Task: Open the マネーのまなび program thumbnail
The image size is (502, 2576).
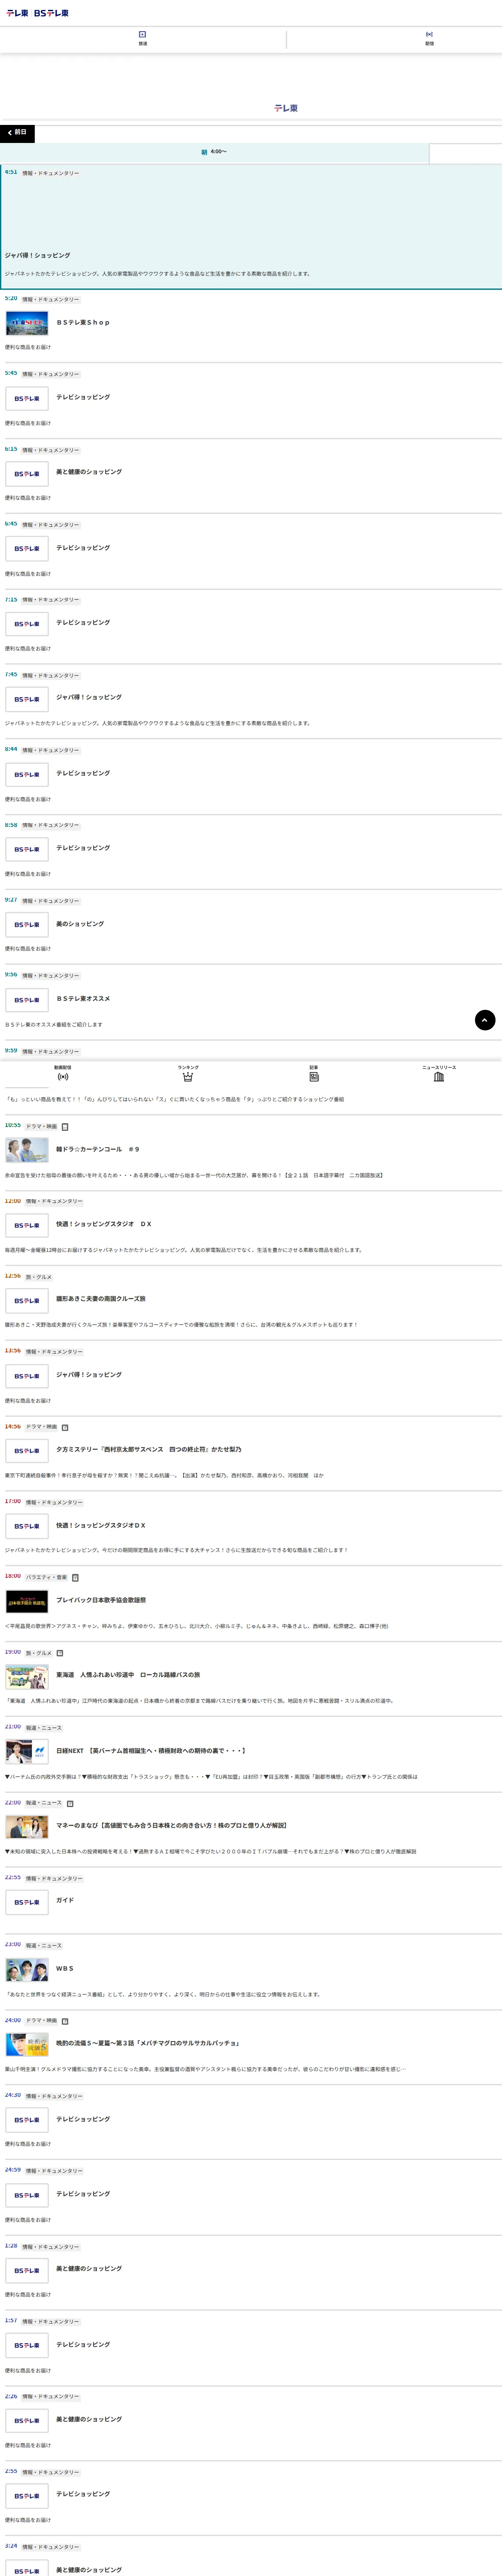Action: [27, 1826]
